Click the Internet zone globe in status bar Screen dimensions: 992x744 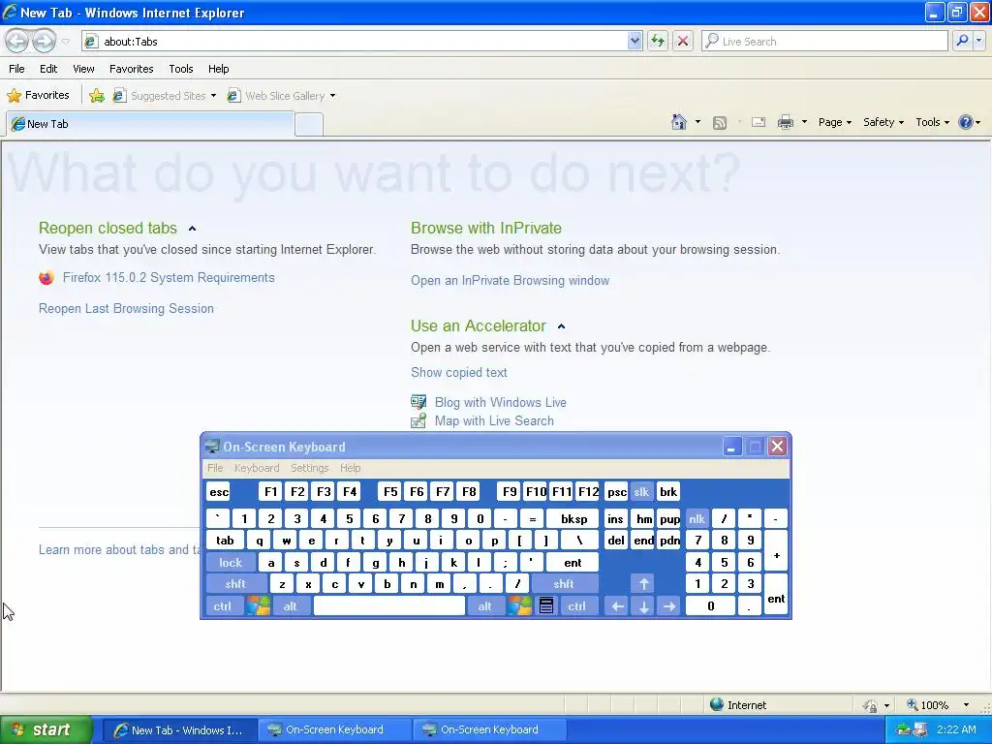(x=717, y=704)
